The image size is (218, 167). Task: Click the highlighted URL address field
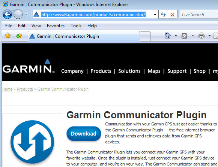pos(93,15)
